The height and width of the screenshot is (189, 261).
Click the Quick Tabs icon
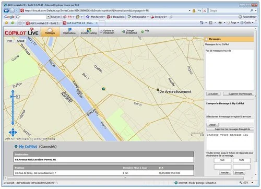coord(20,23)
